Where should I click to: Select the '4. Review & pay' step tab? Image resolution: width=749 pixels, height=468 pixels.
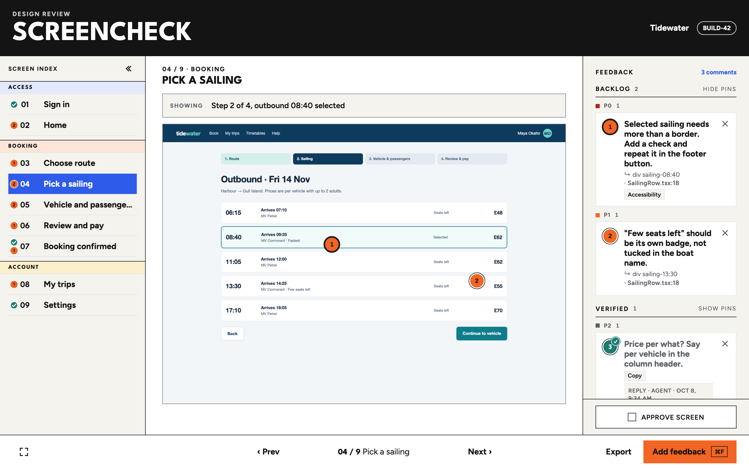(x=472, y=159)
